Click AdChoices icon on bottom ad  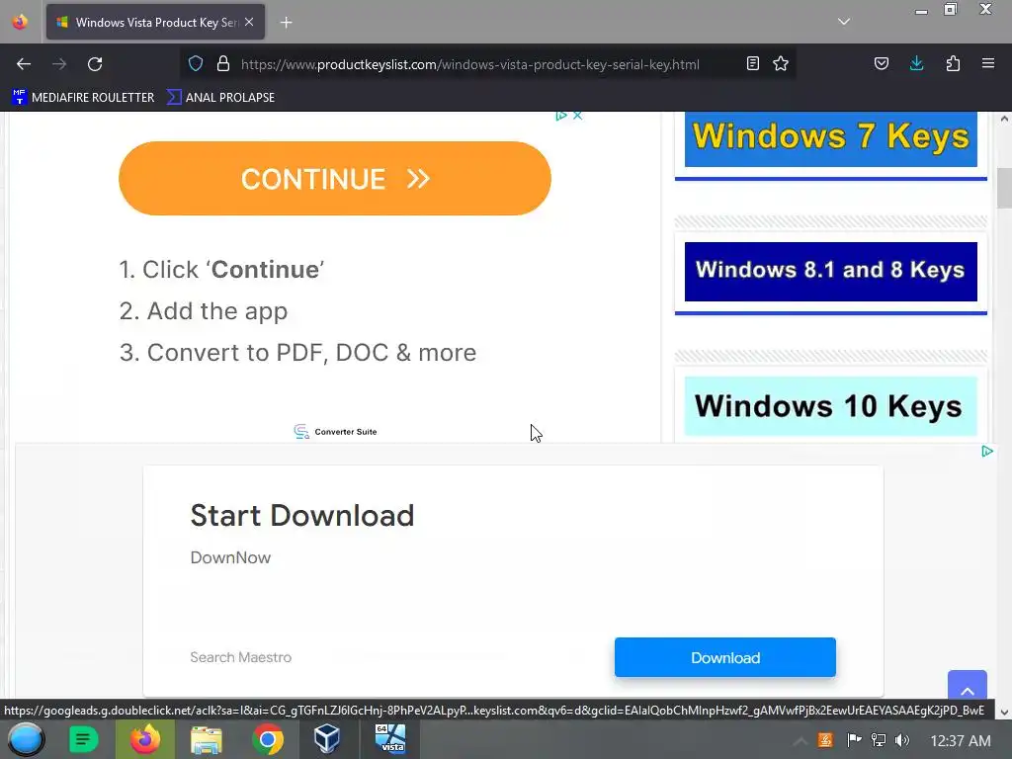(987, 451)
